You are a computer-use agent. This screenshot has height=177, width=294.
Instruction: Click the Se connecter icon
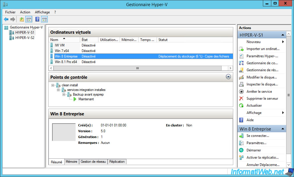tap(241, 136)
